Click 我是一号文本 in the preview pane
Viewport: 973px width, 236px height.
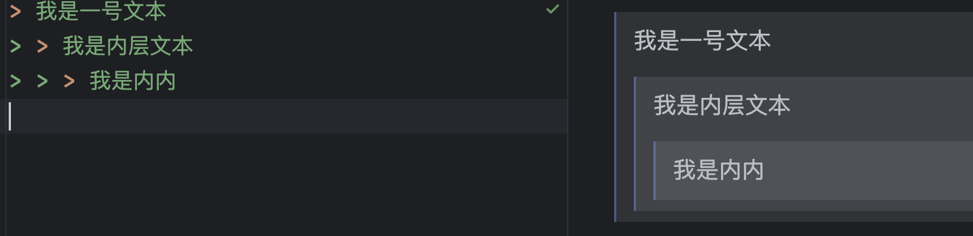coord(702,41)
